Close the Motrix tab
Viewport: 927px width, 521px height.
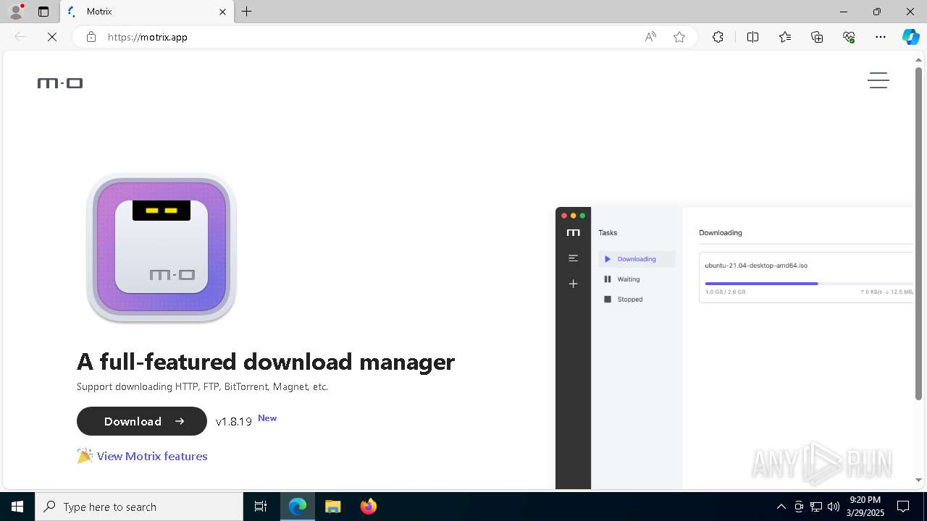pos(222,12)
